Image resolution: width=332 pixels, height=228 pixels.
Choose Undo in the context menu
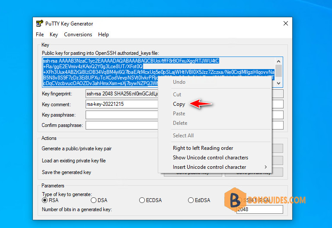coord(179,82)
